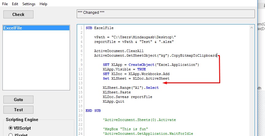Place the cursor at the end of CopyBitmapToClipboard
The height and width of the screenshot is (136, 265).
(217, 55)
